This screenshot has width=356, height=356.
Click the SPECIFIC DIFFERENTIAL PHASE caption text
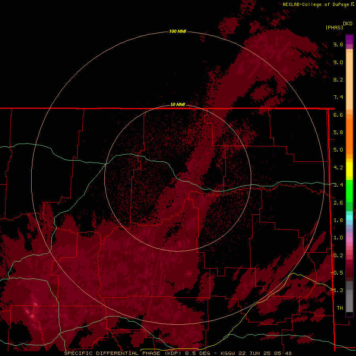(113, 353)
